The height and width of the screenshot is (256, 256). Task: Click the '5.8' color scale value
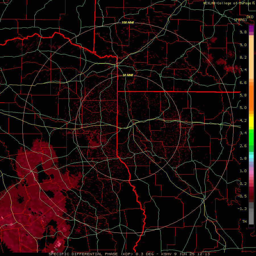(x=243, y=95)
